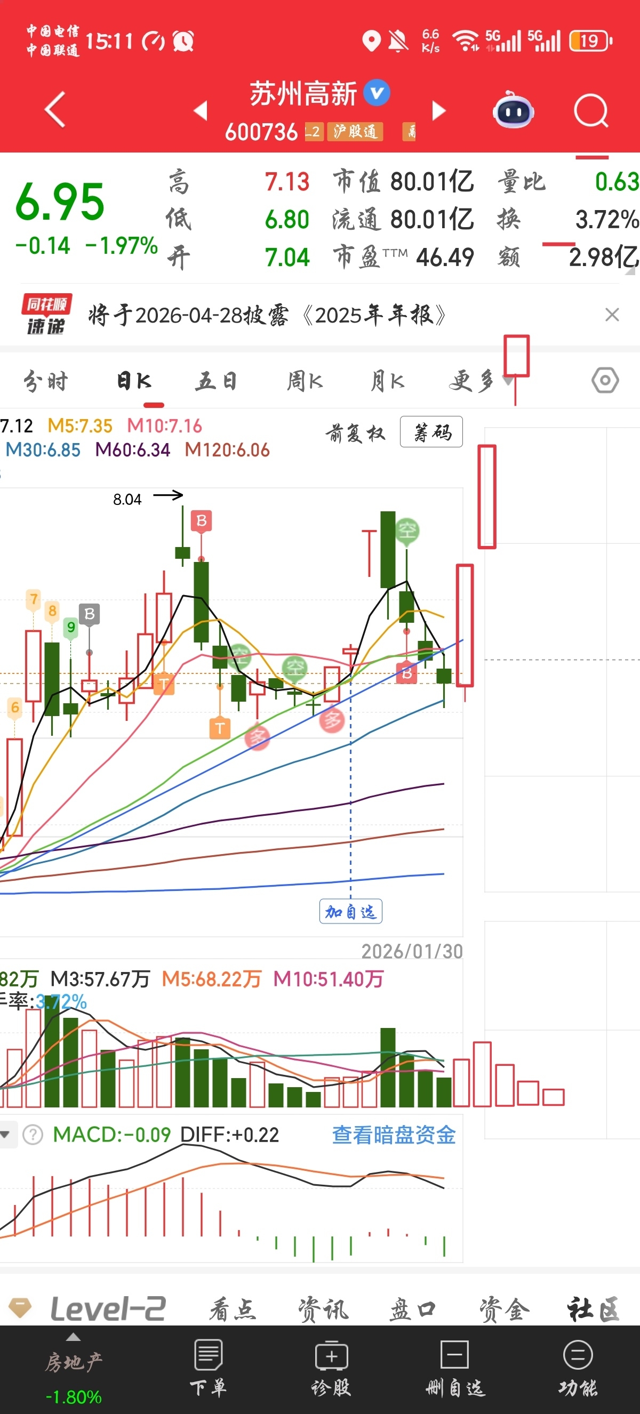
Task: Switch to the 资讯 tab
Action: (323, 1309)
